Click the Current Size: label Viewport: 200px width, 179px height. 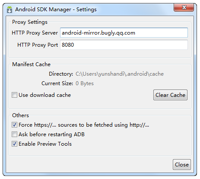click(x=57, y=83)
